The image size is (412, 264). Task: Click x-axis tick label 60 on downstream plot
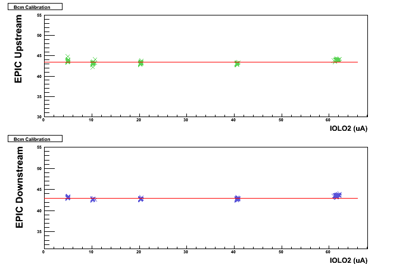tap(328, 252)
